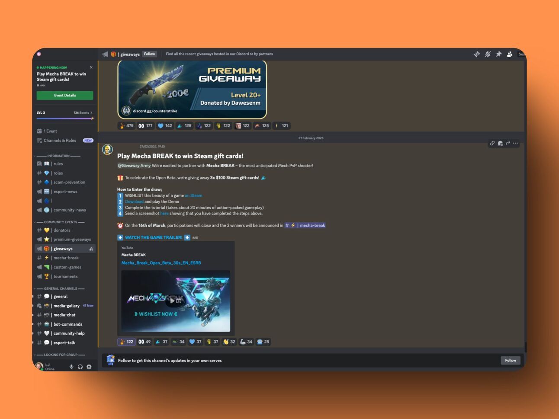Copy message link with chain icon
559x419 pixels.
492,143
